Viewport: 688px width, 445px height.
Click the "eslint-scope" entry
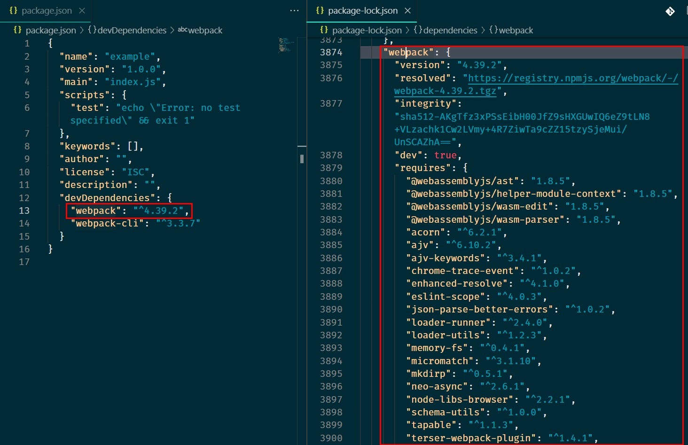point(477,297)
